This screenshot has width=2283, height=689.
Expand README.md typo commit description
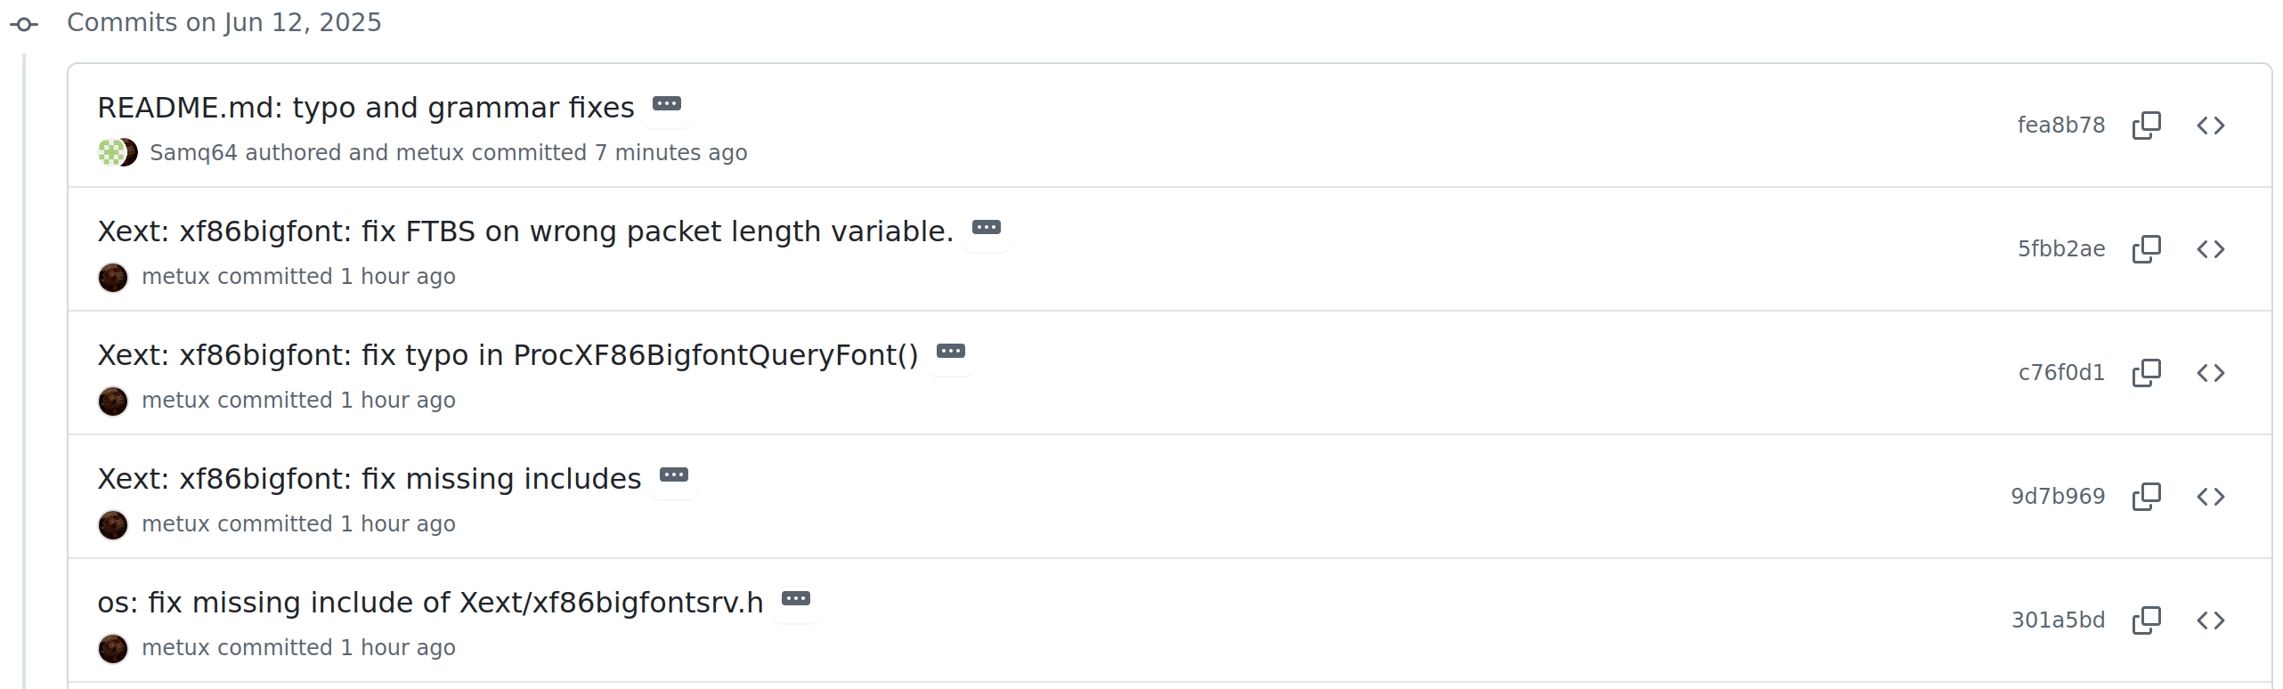pos(667,104)
